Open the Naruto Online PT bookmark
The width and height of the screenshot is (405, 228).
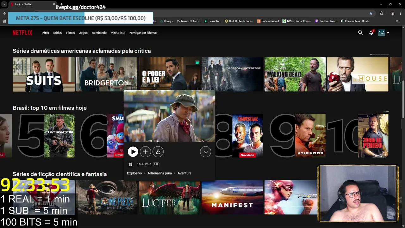(x=189, y=21)
